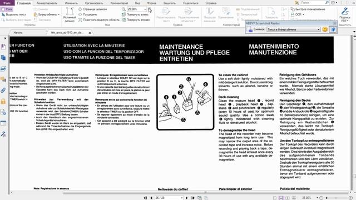Click the diagram image in the document
This screenshot has width=356, height=200.
click(185, 102)
